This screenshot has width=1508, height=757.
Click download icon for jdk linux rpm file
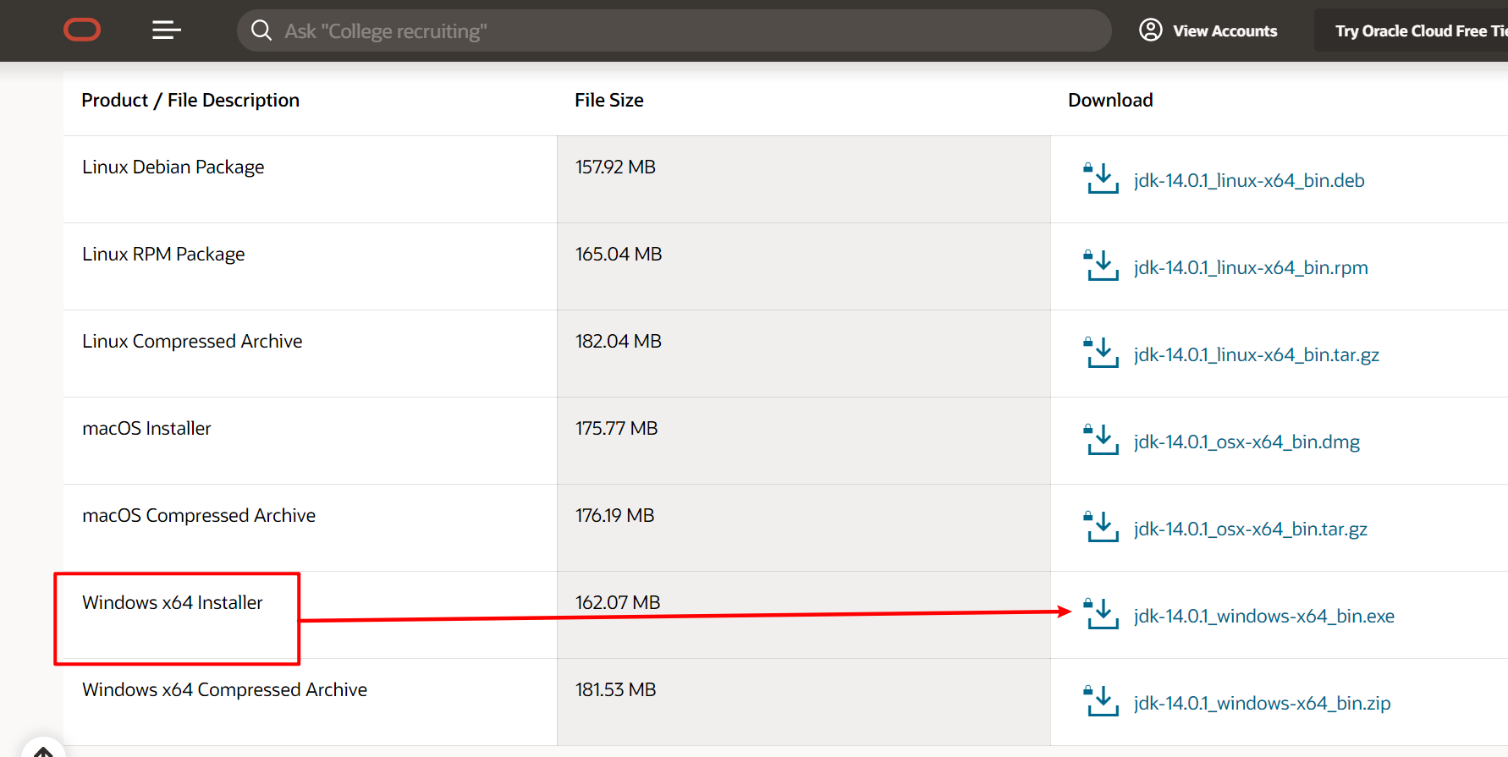coord(1101,266)
